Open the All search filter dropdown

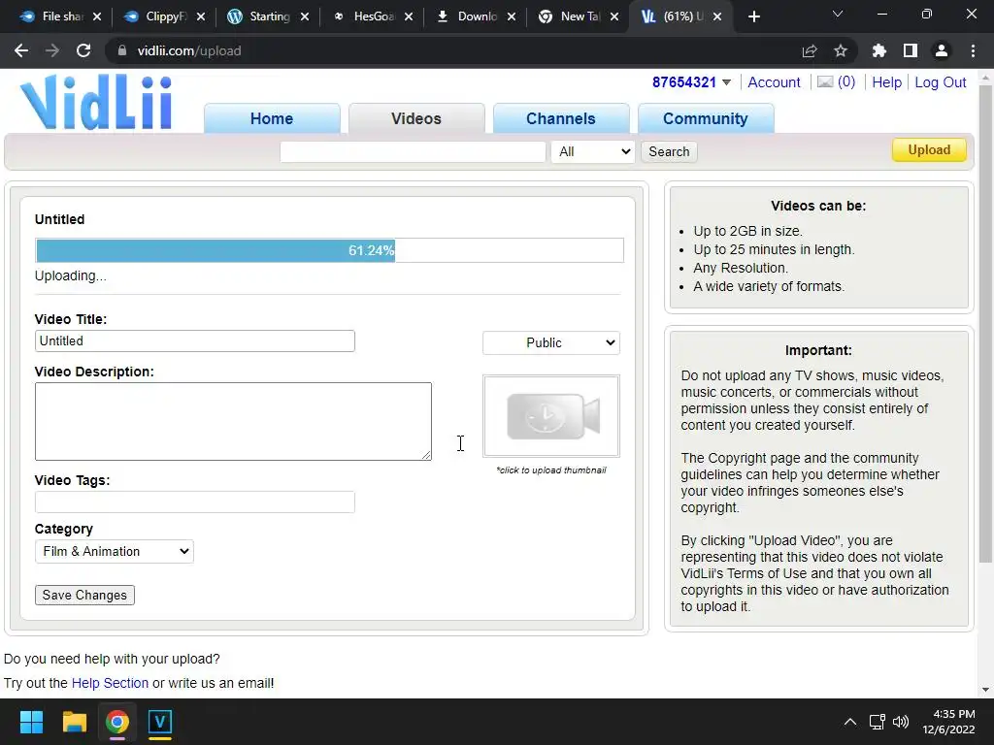click(593, 151)
